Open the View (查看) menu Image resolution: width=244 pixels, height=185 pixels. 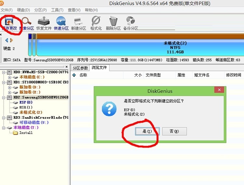74,10
